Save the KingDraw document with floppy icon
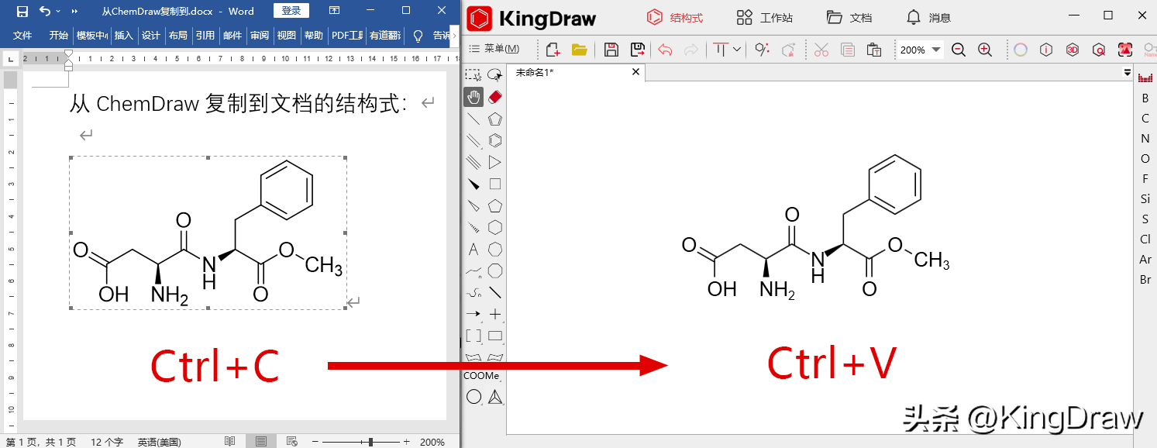The image size is (1157, 448). click(x=611, y=50)
